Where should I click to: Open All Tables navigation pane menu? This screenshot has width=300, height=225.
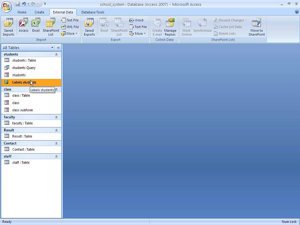point(52,47)
